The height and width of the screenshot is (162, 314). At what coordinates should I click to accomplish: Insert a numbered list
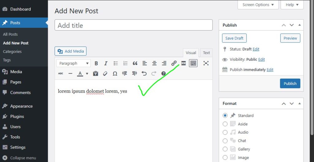125,64
